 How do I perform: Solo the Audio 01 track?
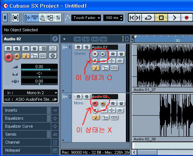(x=87, y=47)
